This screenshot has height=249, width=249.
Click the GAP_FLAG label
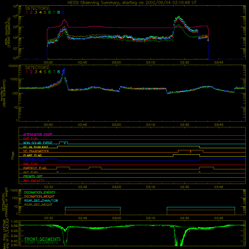[31, 139]
